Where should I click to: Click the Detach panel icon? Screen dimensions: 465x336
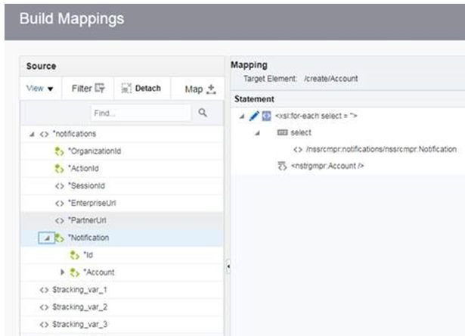[x=126, y=89]
